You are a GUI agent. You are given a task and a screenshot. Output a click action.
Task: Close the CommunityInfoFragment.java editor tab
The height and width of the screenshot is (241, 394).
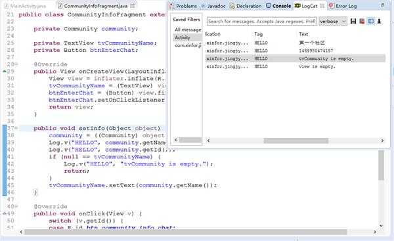click(133, 5)
